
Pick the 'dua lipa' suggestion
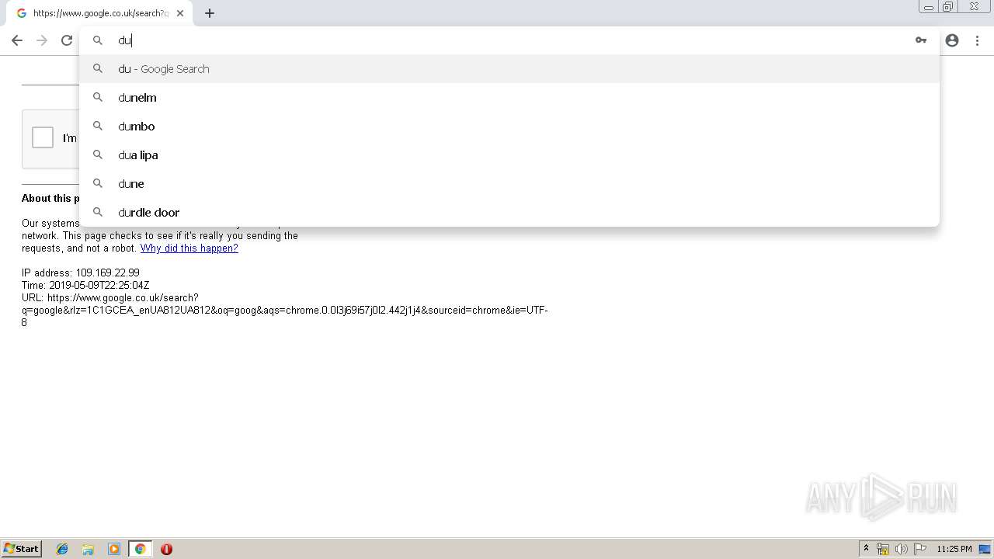[509, 155]
